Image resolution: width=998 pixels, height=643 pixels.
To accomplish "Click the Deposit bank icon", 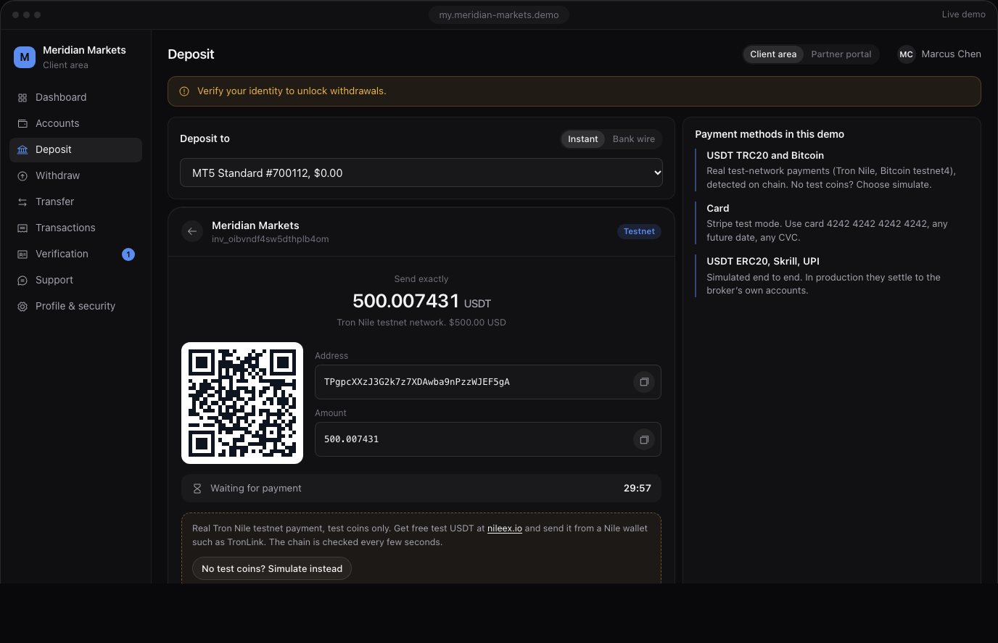I will 22,150.
